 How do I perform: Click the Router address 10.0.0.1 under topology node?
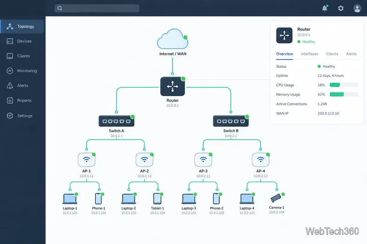pos(172,106)
